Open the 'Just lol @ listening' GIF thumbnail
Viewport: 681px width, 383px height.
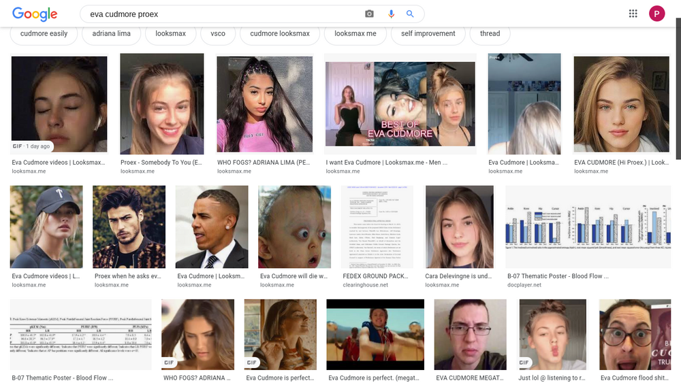pos(553,335)
